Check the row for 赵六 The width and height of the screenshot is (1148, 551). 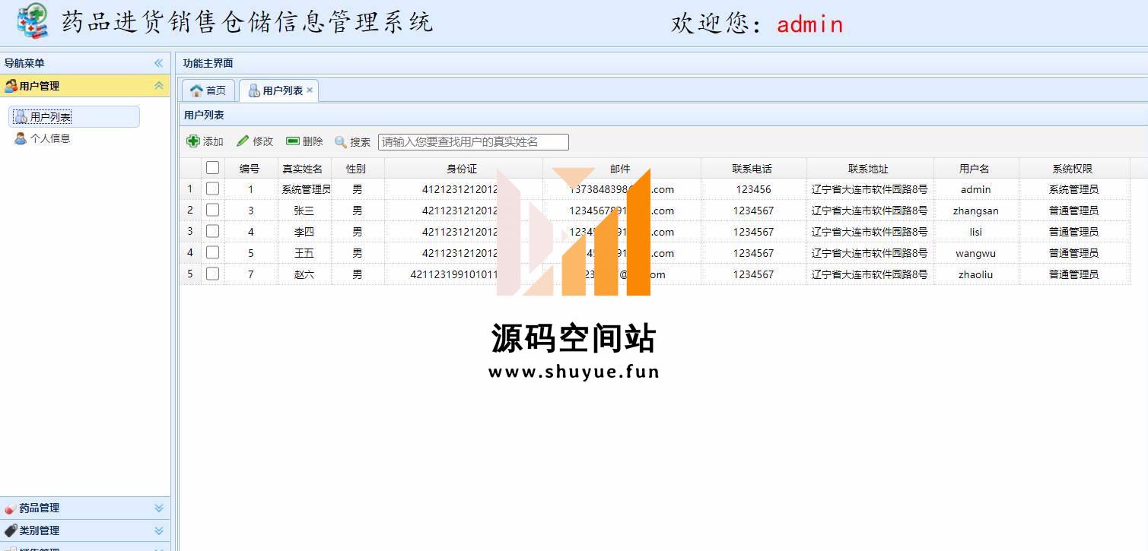coord(212,274)
